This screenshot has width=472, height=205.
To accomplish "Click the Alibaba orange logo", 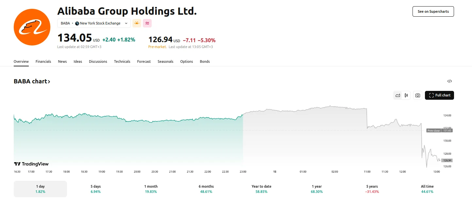I will pos(32,27).
